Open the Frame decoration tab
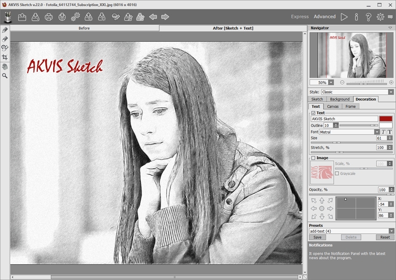The height and width of the screenshot is (280, 396). click(x=351, y=106)
